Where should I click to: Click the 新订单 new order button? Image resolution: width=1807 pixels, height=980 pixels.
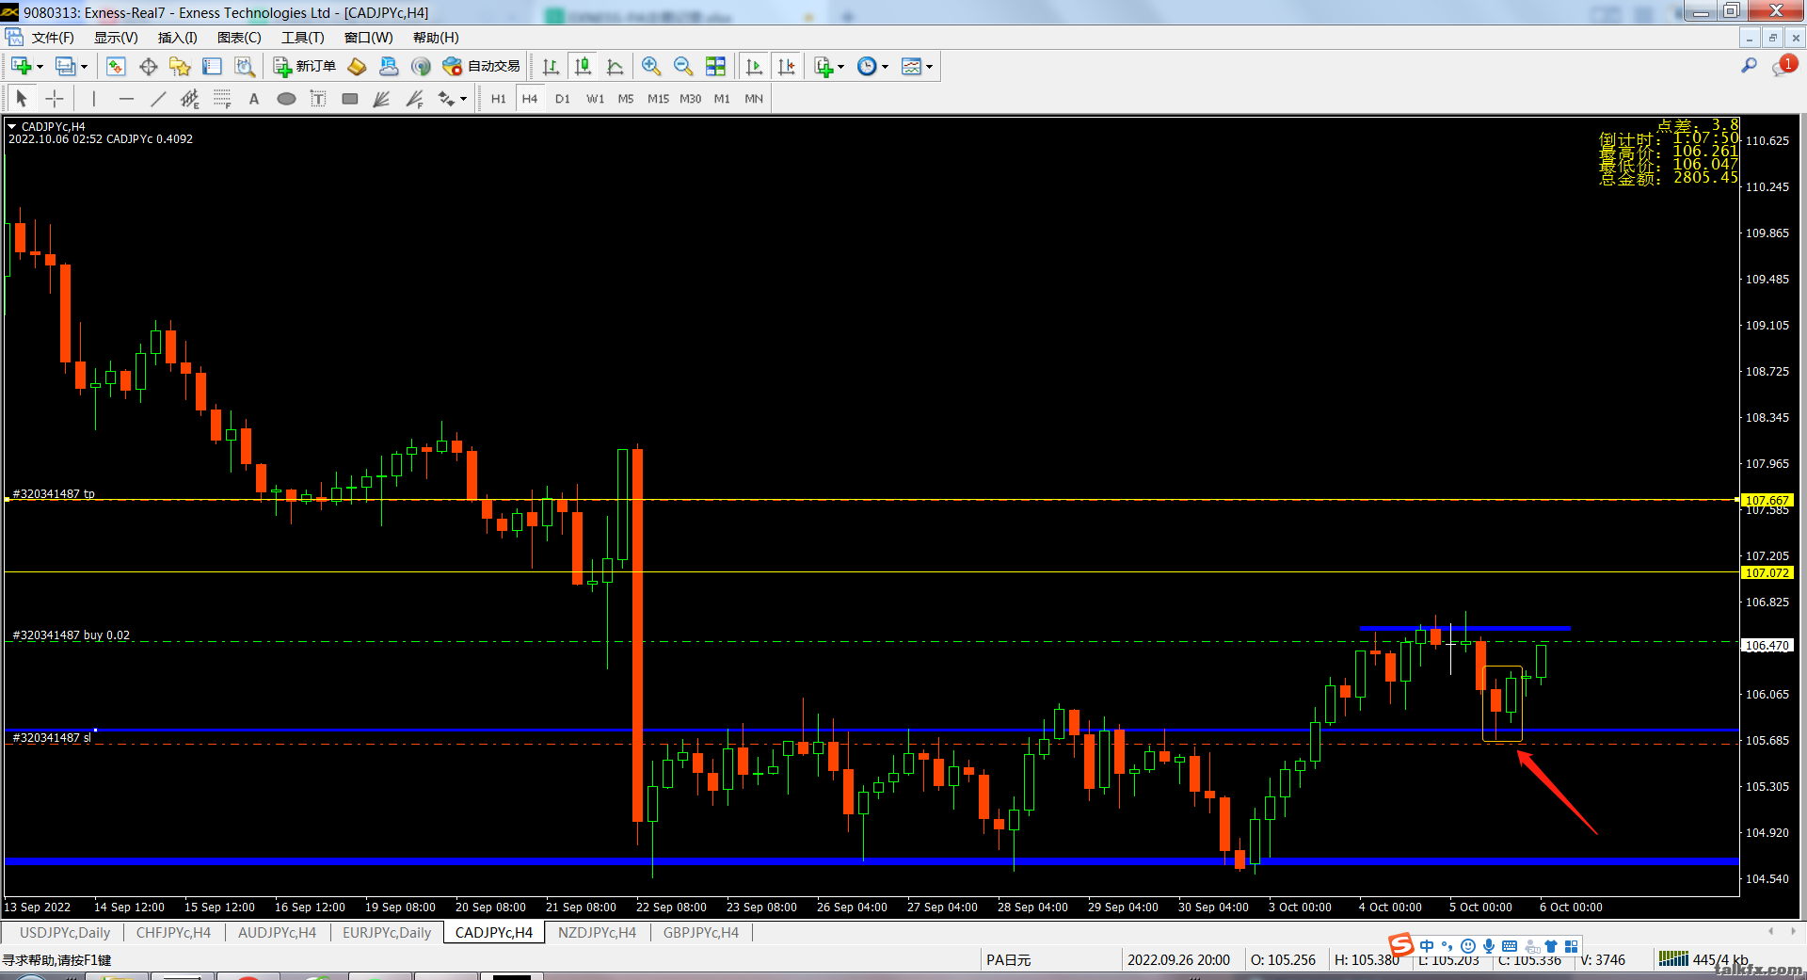click(304, 66)
